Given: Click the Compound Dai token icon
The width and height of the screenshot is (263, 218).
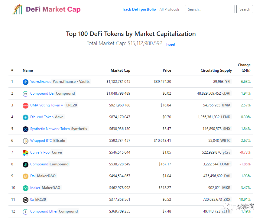Looking at the screenshot, I should [x=25, y=94].
